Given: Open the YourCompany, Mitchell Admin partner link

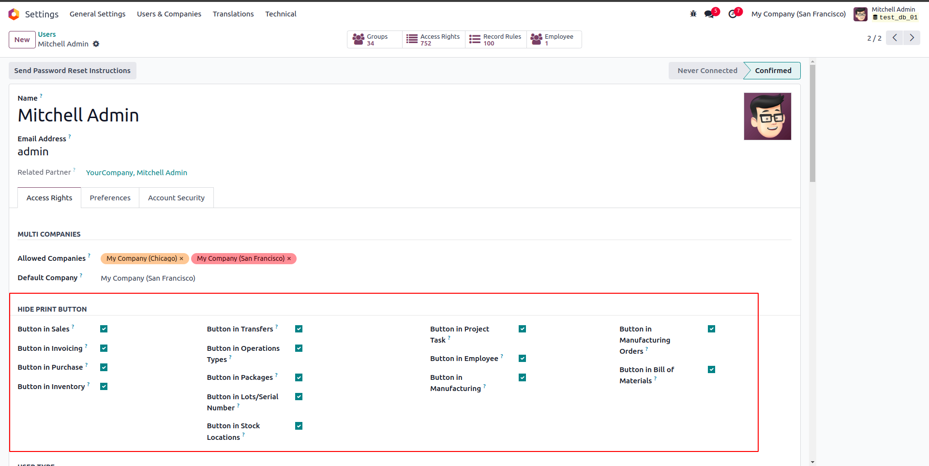Looking at the screenshot, I should click(x=136, y=173).
